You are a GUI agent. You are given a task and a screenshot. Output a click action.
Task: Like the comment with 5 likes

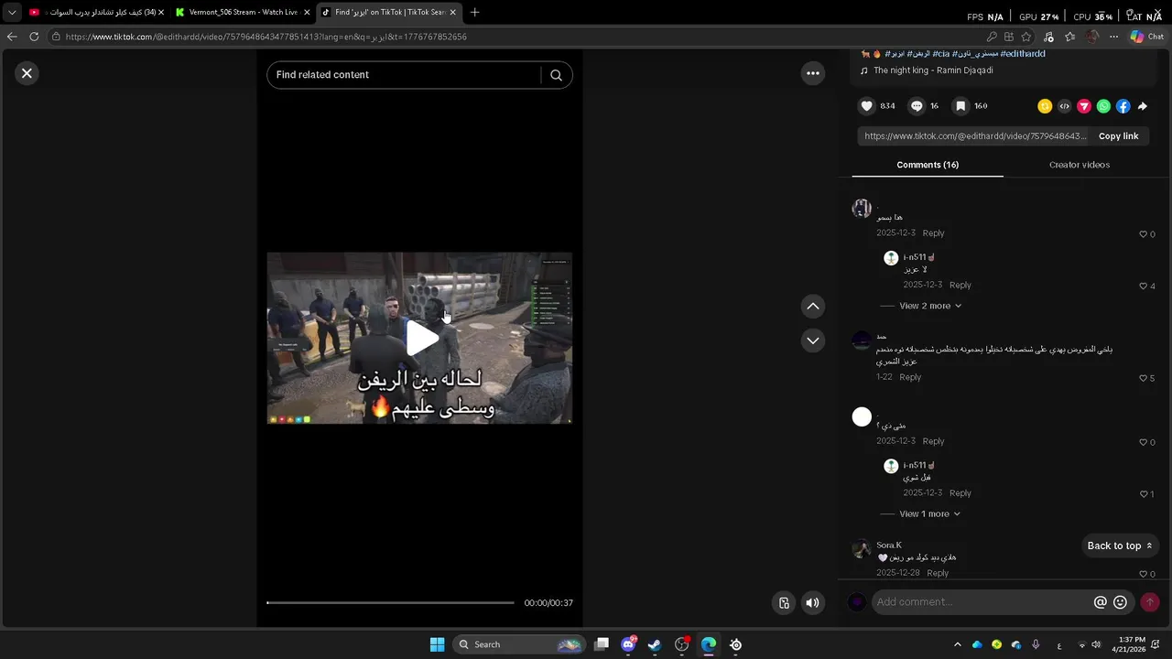click(1143, 378)
